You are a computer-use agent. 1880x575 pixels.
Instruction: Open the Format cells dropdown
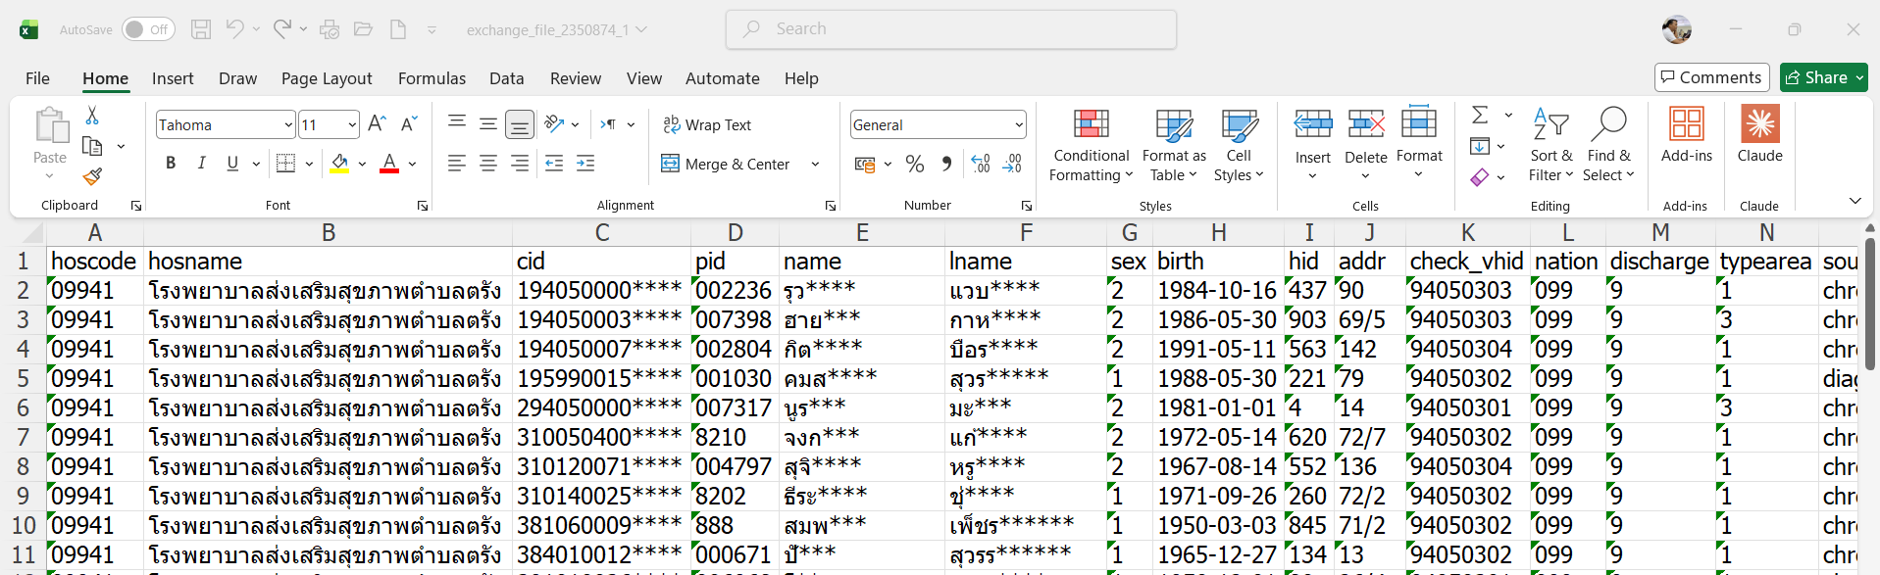coord(1419,143)
